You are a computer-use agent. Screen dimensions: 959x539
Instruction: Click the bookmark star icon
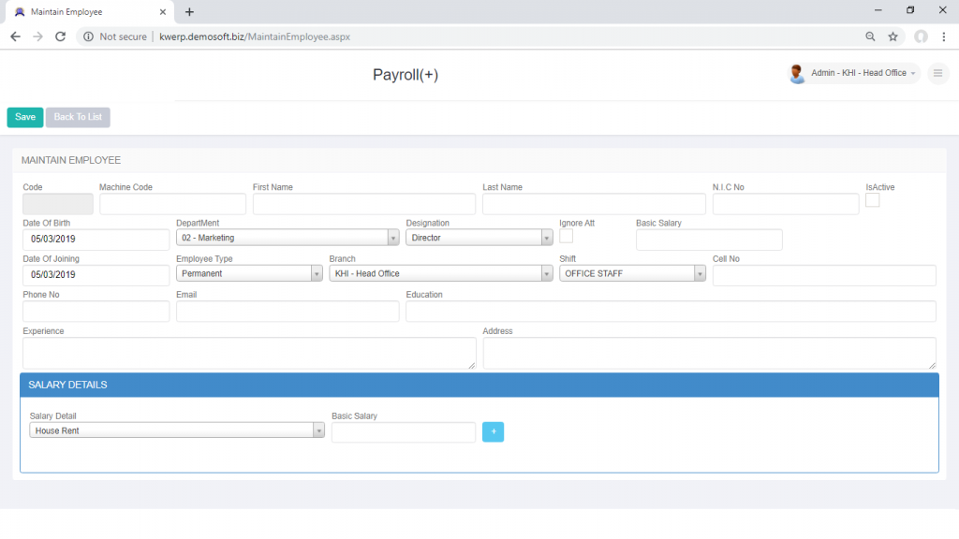(893, 36)
